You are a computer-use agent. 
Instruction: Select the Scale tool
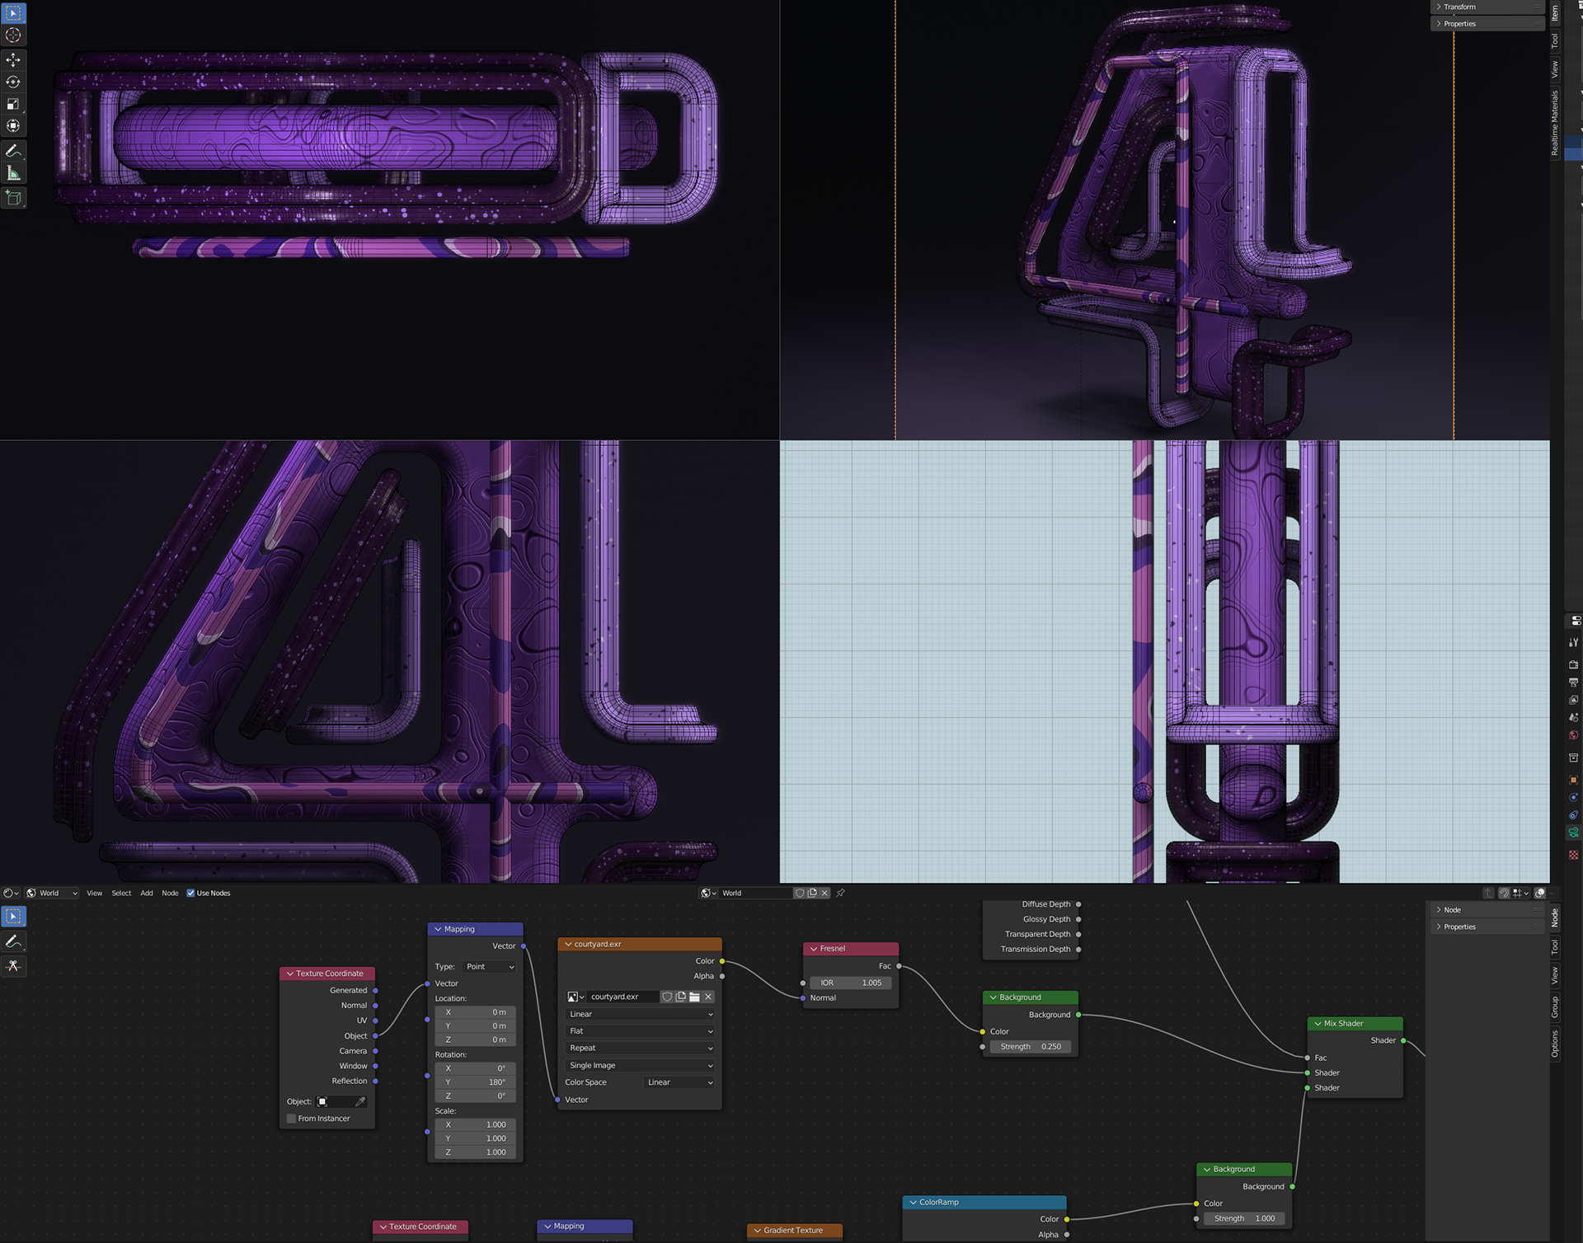13,104
